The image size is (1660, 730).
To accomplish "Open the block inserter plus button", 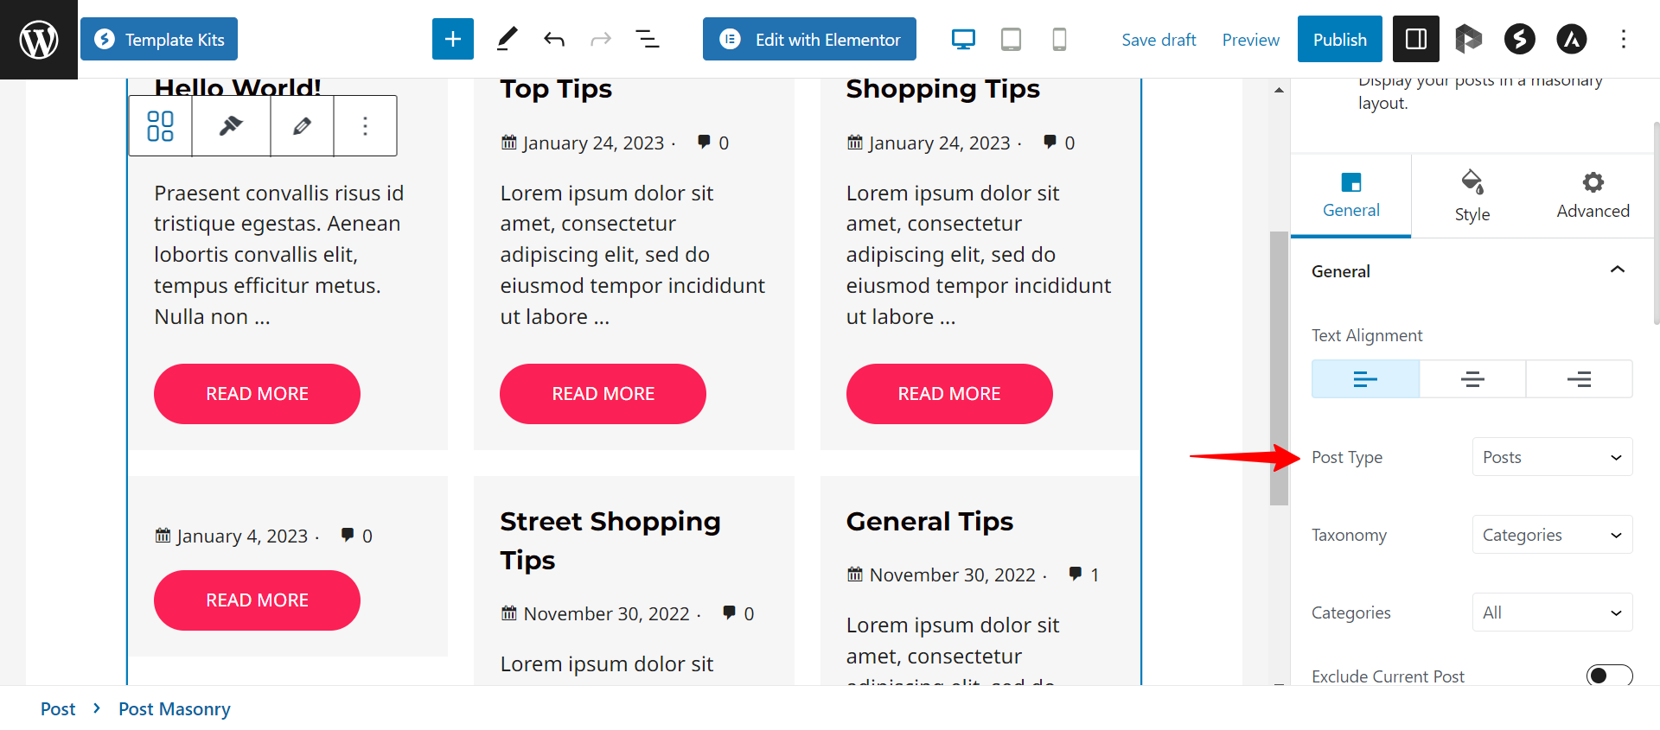I will coord(452,39).
